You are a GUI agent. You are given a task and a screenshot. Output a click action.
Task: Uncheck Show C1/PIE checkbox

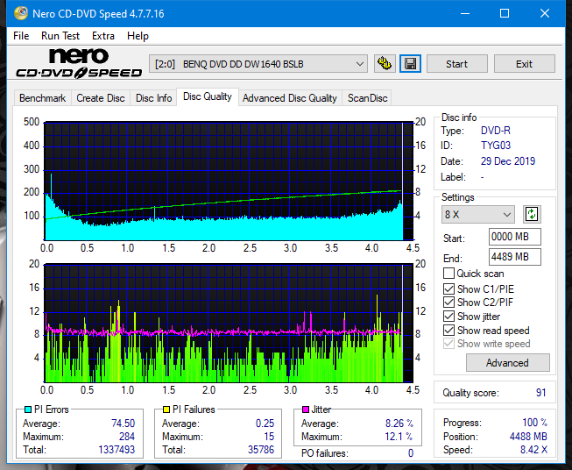448,288
